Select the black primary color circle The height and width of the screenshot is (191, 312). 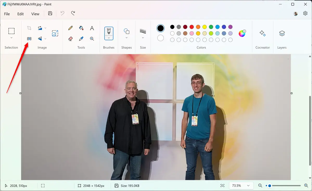[x=161, y=28]
